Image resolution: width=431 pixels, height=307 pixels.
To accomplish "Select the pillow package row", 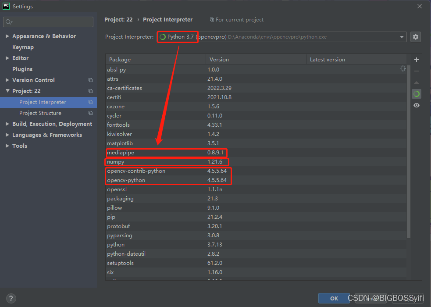I will click(256, 208).
